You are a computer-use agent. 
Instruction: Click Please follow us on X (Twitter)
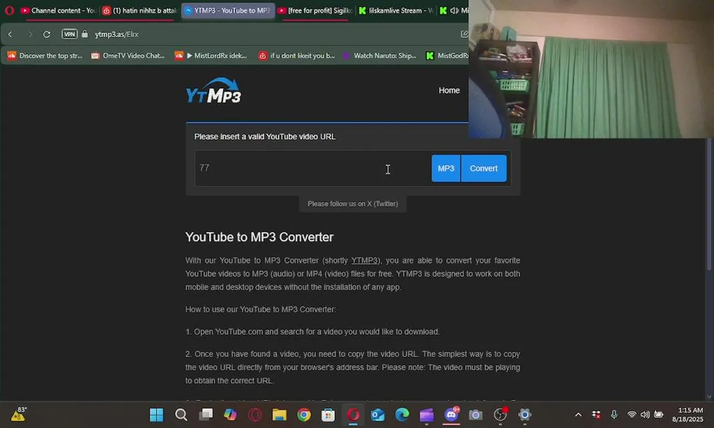point(353,204)
